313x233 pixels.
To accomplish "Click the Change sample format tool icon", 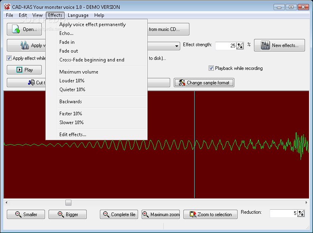I will coord(182,82).
